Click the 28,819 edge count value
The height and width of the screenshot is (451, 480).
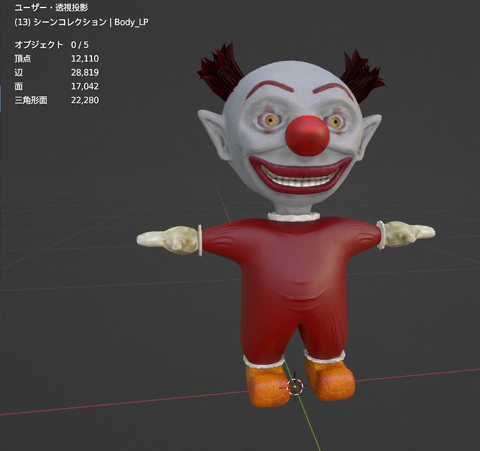click(85, 72)
